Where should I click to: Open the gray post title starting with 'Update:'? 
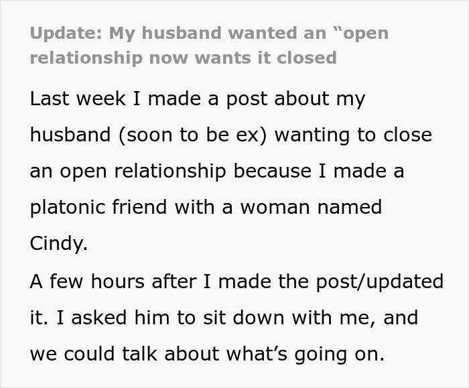(x=209, y=45)
